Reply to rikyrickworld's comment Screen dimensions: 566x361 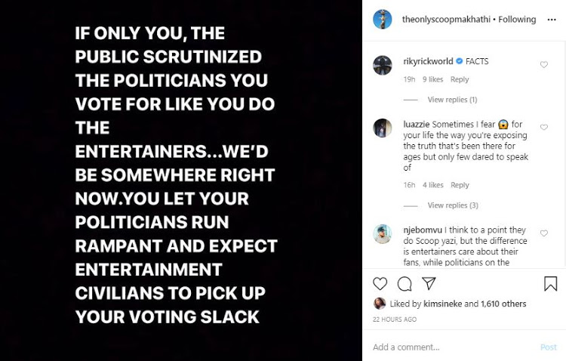[x=460, y=79]
